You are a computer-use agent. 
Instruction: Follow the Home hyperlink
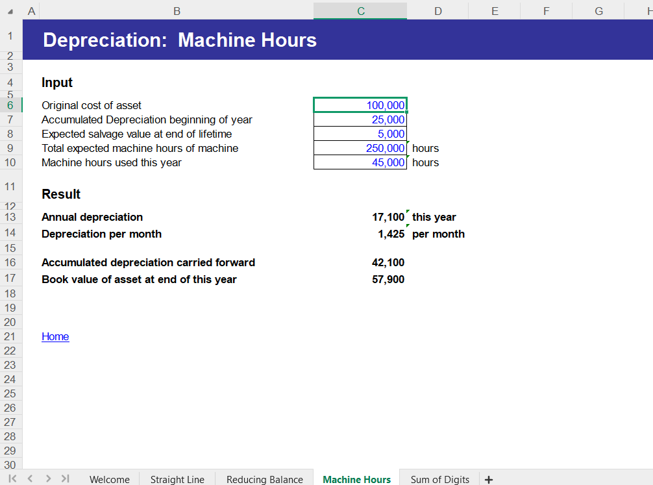click(55, 336)
